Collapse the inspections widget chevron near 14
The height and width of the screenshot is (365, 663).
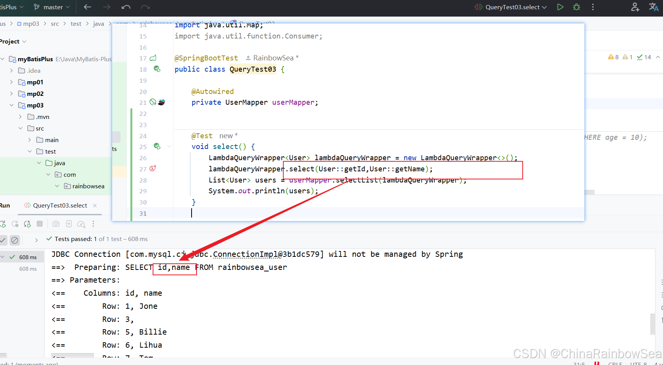coord(658,57)
